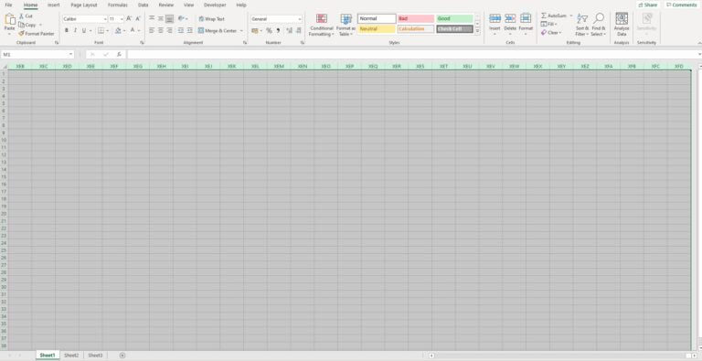
Task: Click the Fill Color bucket icon
Action: [x=118, y=30]
